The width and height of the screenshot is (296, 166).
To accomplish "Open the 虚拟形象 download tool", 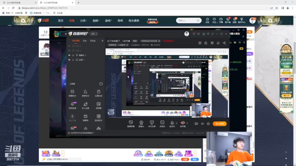I will 72,118.
